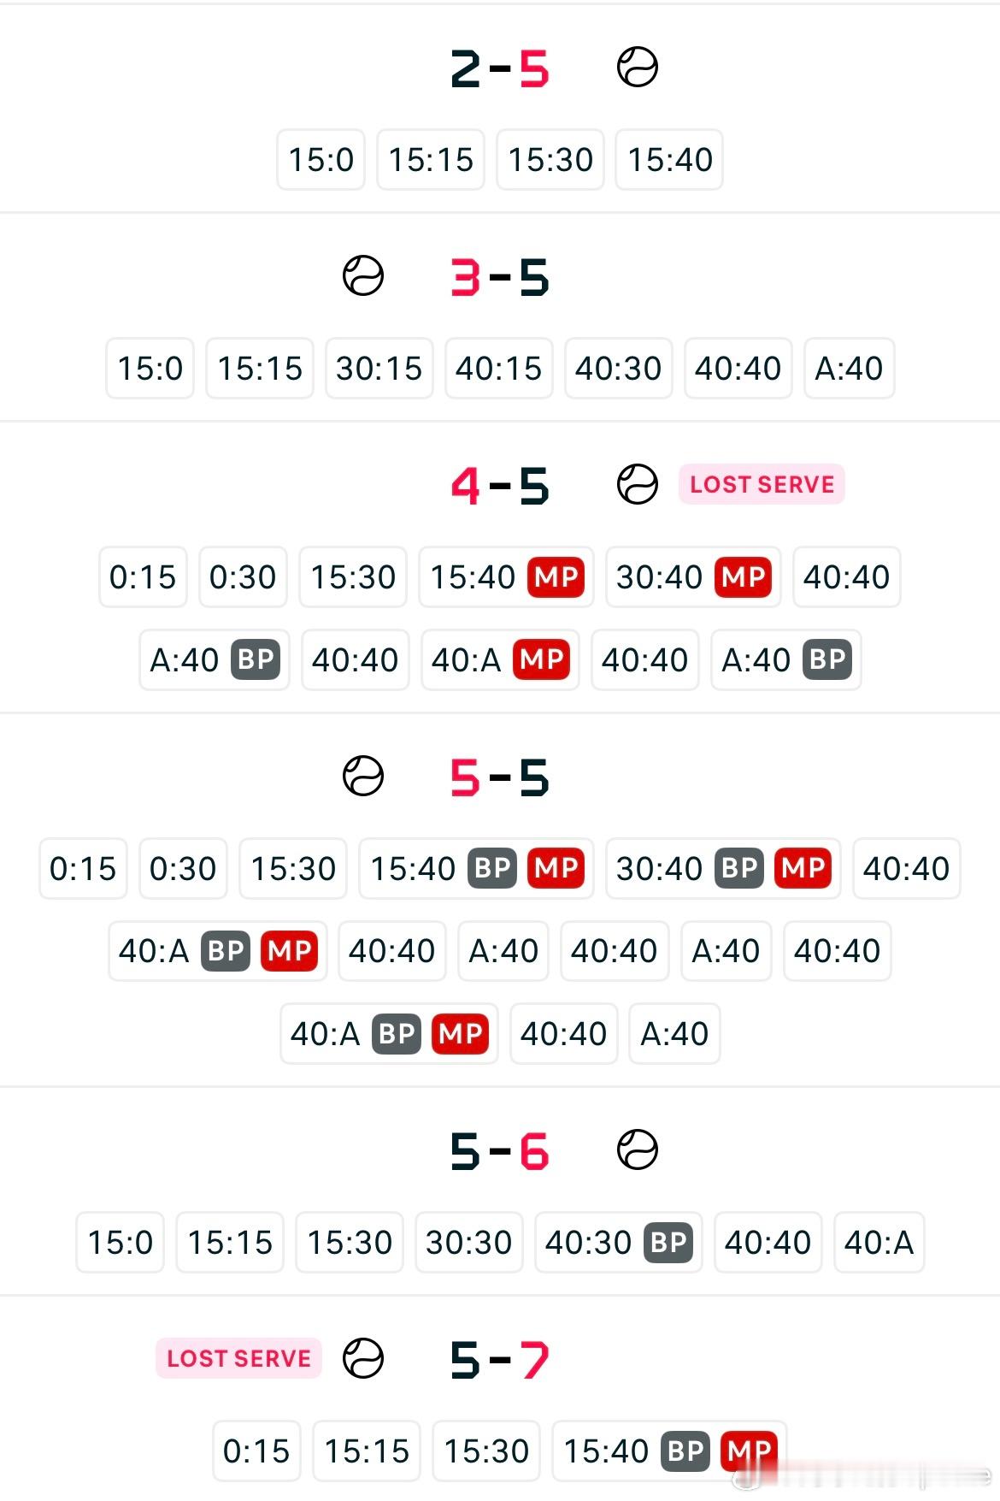This screenshot has width=1000, height=1501.
Task: Select the 5-7 final game score
Action: pyautogui.click(x=500, y=1361)
